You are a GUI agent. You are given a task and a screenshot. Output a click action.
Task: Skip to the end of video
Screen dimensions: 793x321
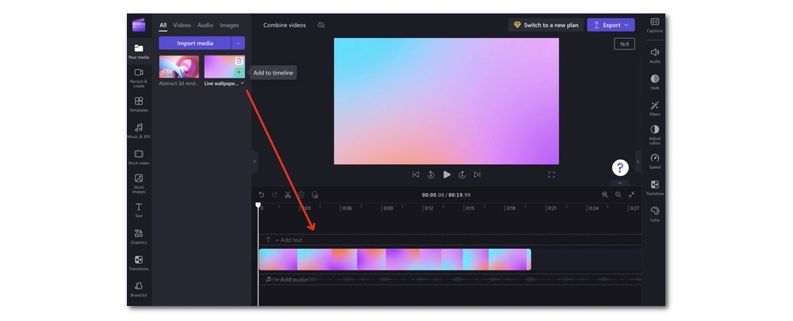[477, 174]
